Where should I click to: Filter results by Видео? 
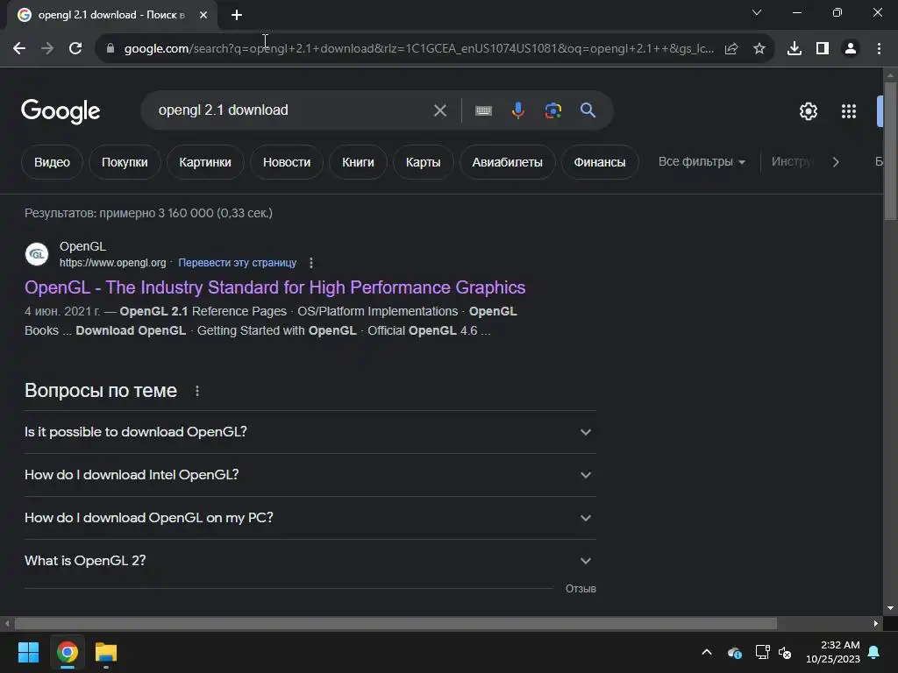point(52,162)
